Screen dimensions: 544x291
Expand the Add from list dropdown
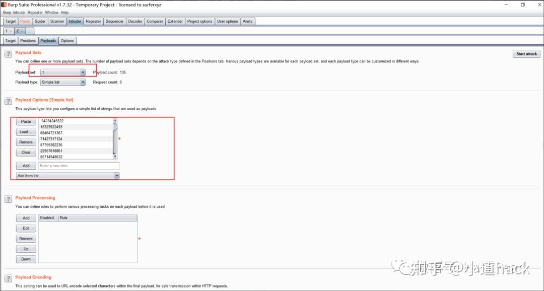tap(67, 176)
